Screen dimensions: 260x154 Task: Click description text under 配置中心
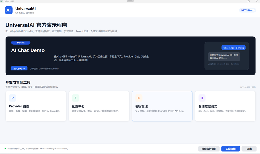point(96,111)
